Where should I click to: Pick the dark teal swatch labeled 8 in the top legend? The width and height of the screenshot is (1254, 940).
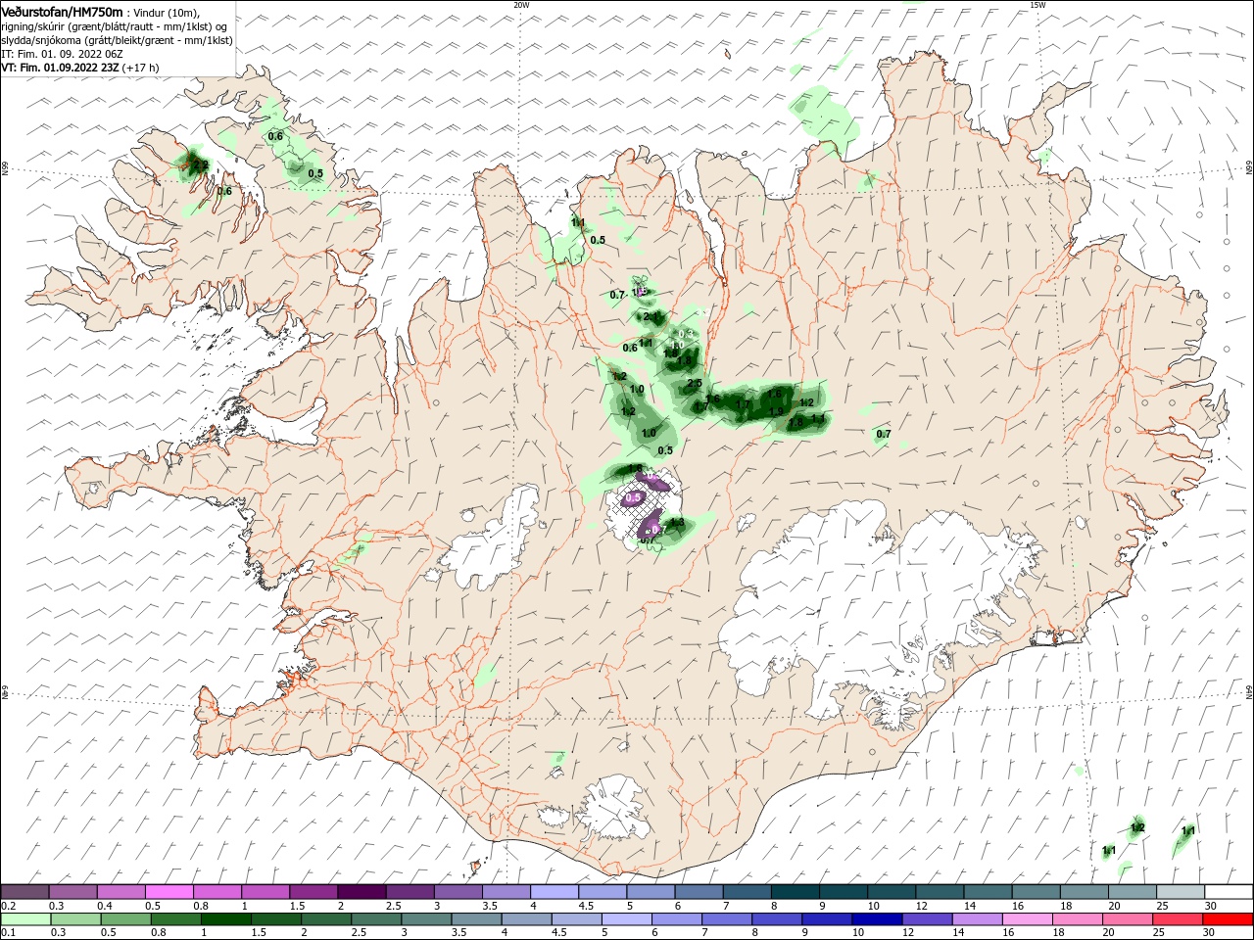point(796,892)
